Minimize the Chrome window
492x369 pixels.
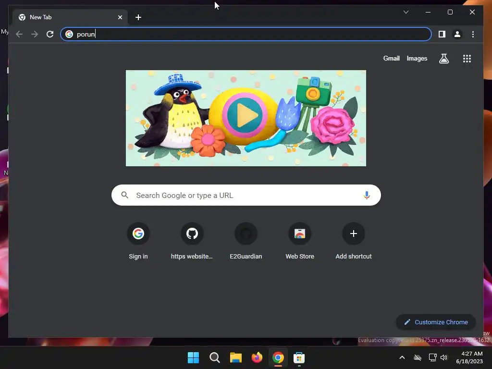[x=428, y=12]
